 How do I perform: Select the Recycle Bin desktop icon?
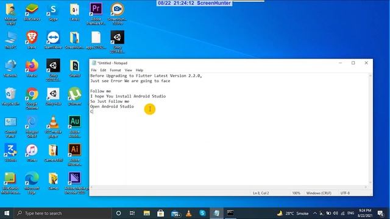point(10,96)
